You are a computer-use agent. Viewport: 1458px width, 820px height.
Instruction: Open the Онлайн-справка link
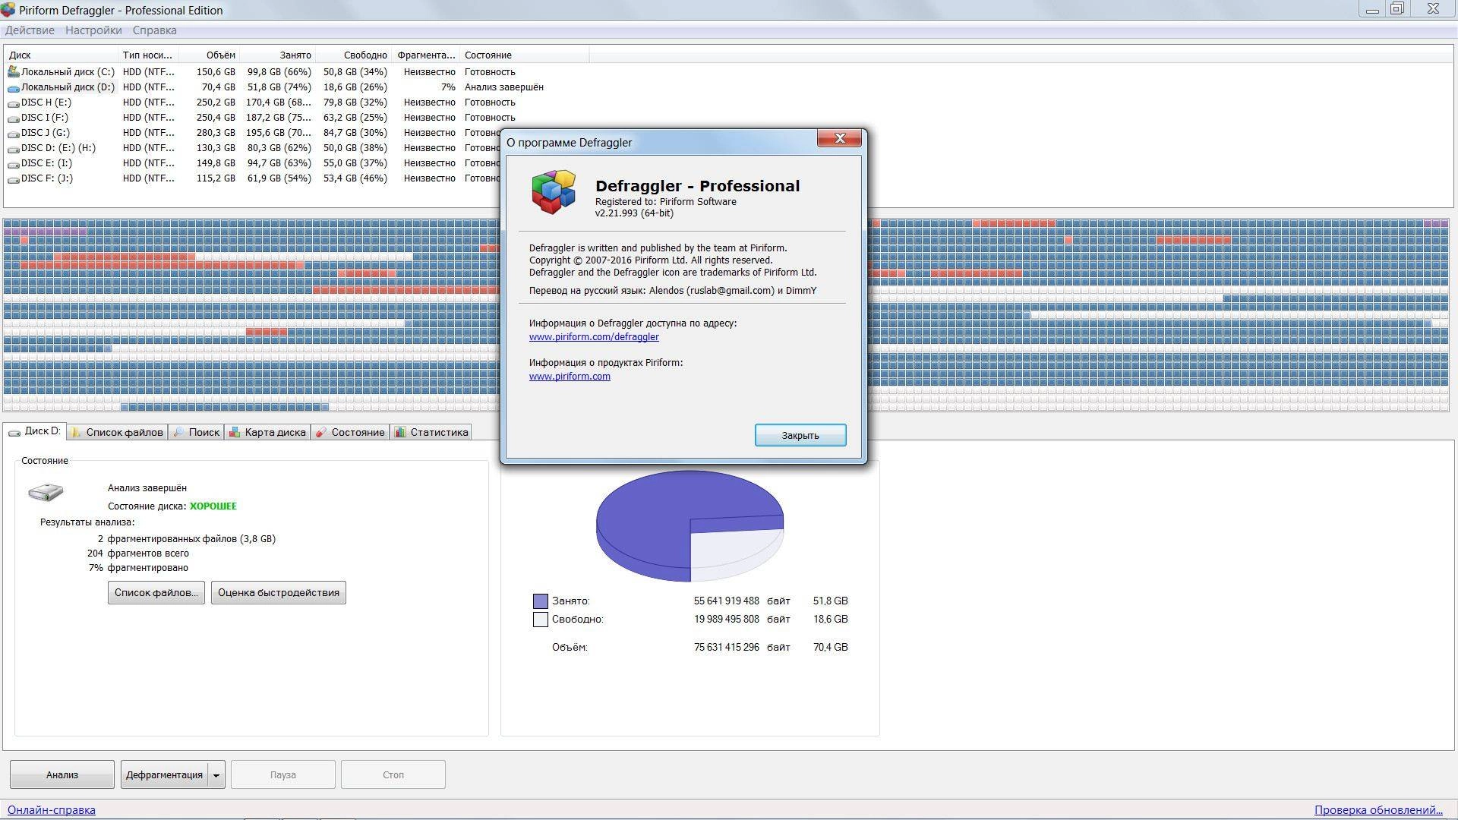52,810
